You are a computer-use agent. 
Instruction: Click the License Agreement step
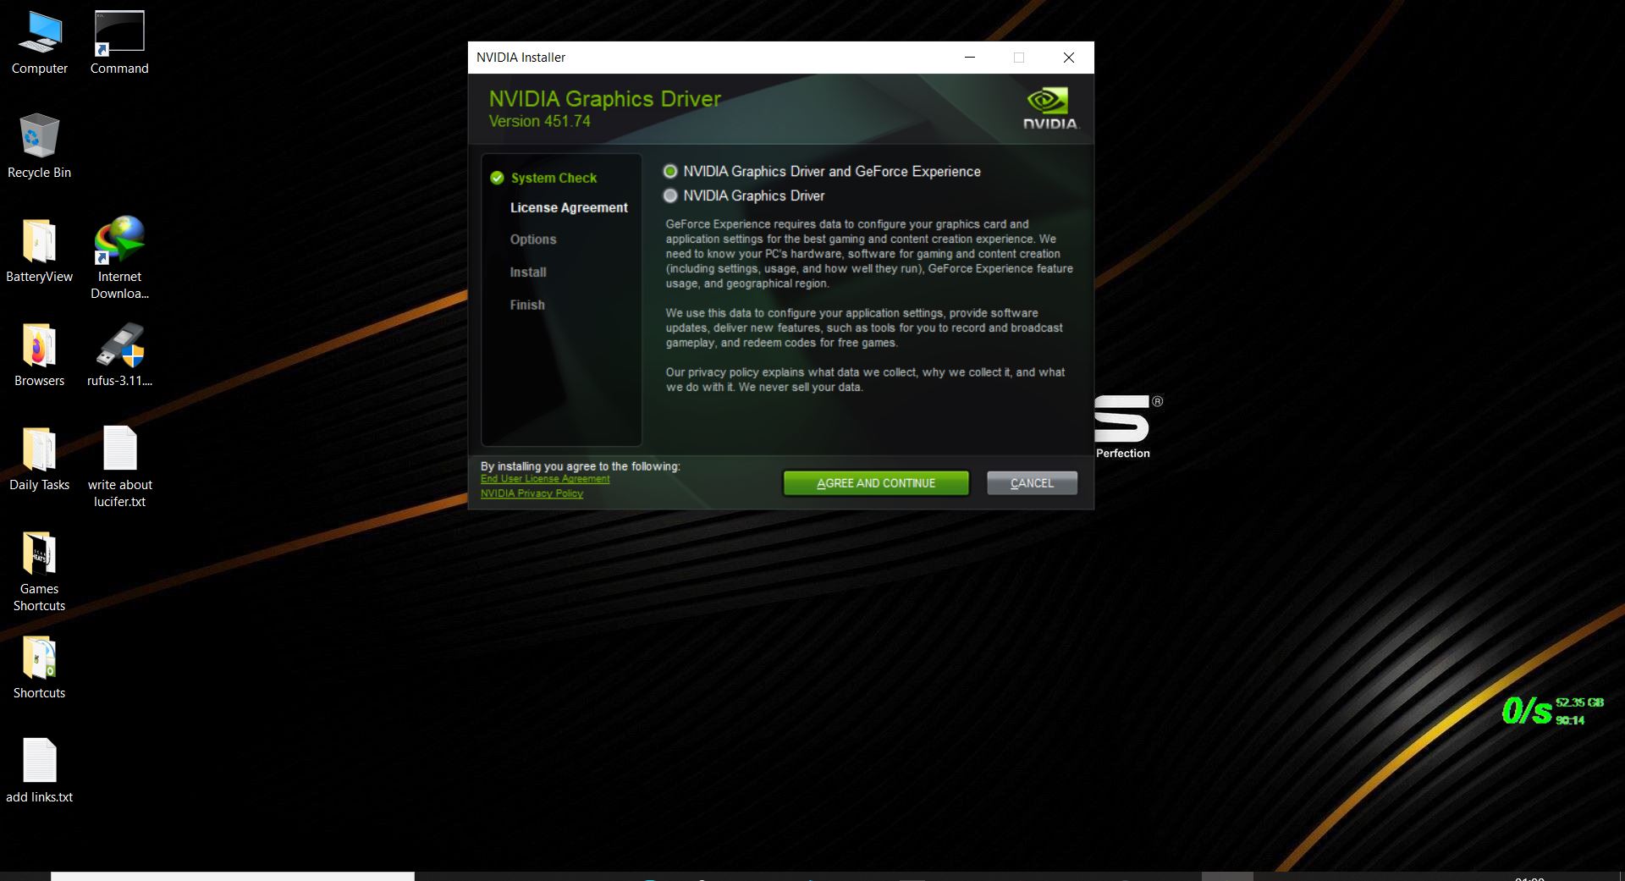[569, 207]
